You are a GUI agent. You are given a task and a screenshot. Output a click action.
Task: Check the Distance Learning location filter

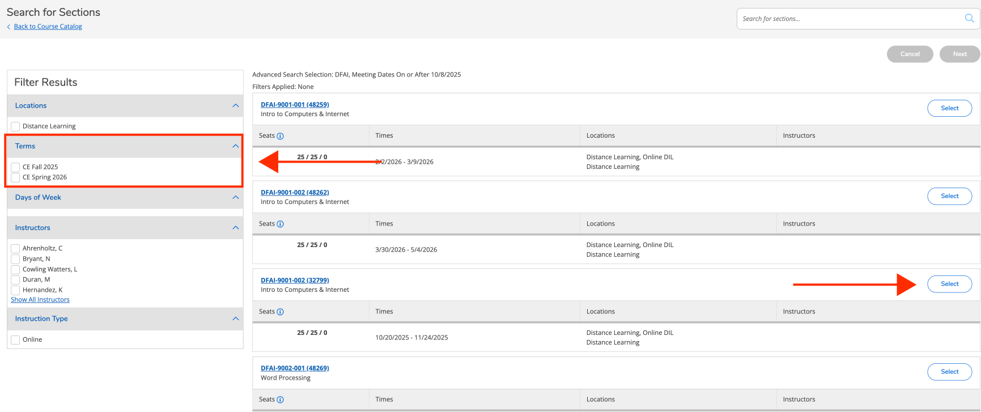click(15, 126)
